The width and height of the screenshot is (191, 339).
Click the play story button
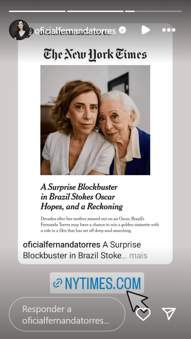coord(146,30)
